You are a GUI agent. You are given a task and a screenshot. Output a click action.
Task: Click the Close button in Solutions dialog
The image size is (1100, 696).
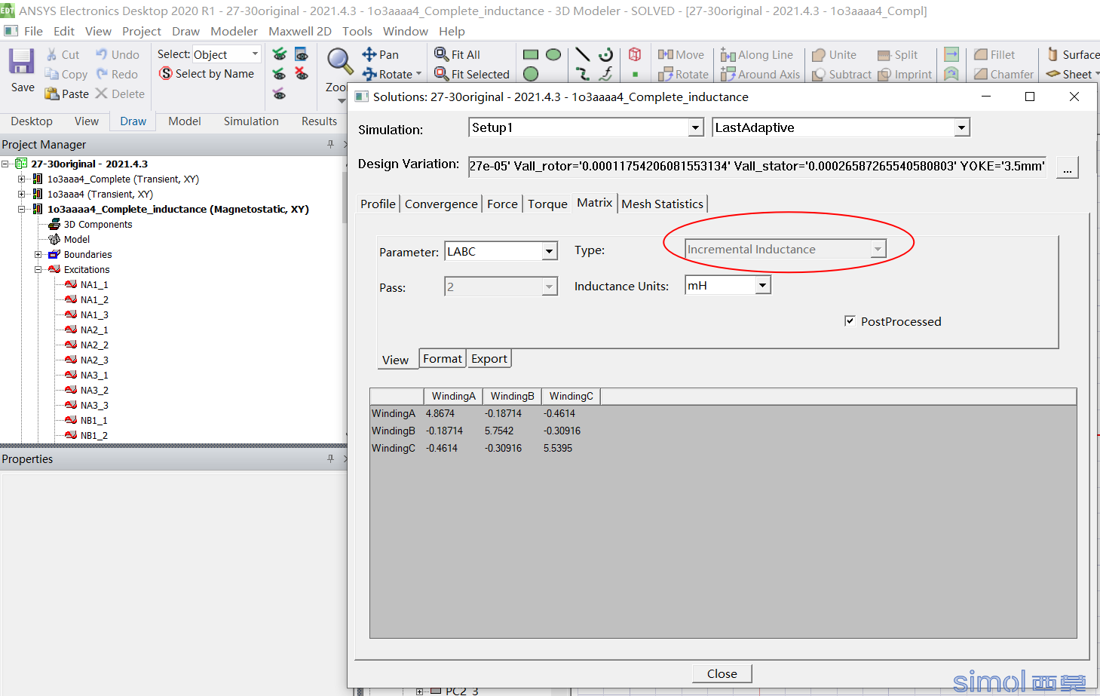(x=722, y=673)
